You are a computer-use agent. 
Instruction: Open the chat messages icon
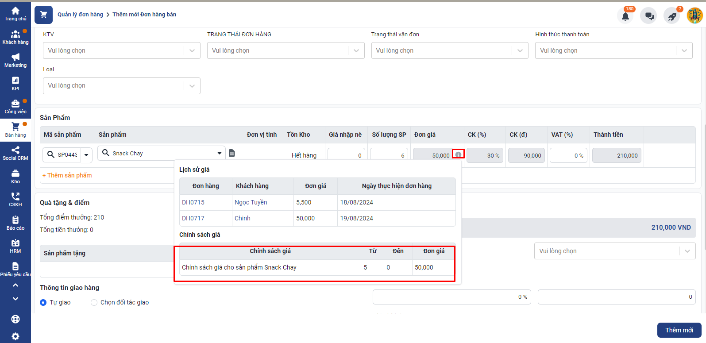point(649,16)
